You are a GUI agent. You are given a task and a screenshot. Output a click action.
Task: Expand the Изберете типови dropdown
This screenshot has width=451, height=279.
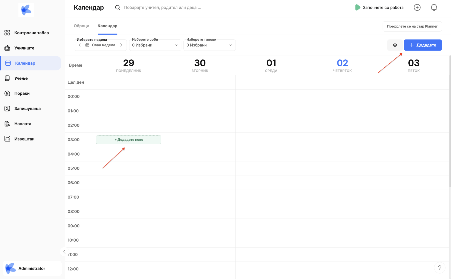click(209, 45)
